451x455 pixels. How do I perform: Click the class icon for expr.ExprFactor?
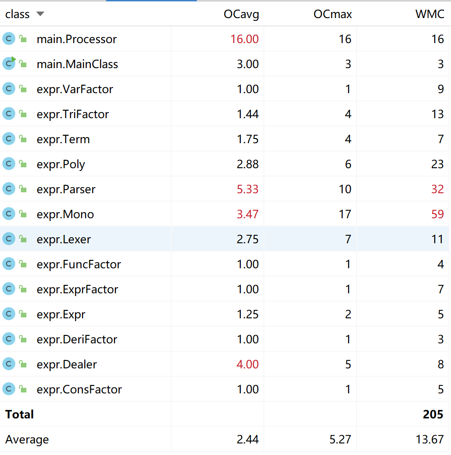(9, 289)
